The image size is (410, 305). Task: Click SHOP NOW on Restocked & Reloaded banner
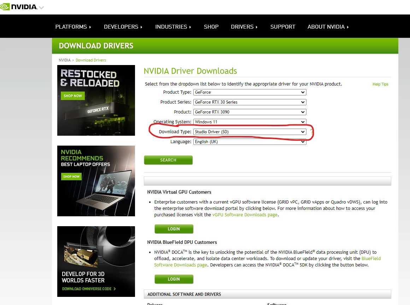tap(73, 96)
